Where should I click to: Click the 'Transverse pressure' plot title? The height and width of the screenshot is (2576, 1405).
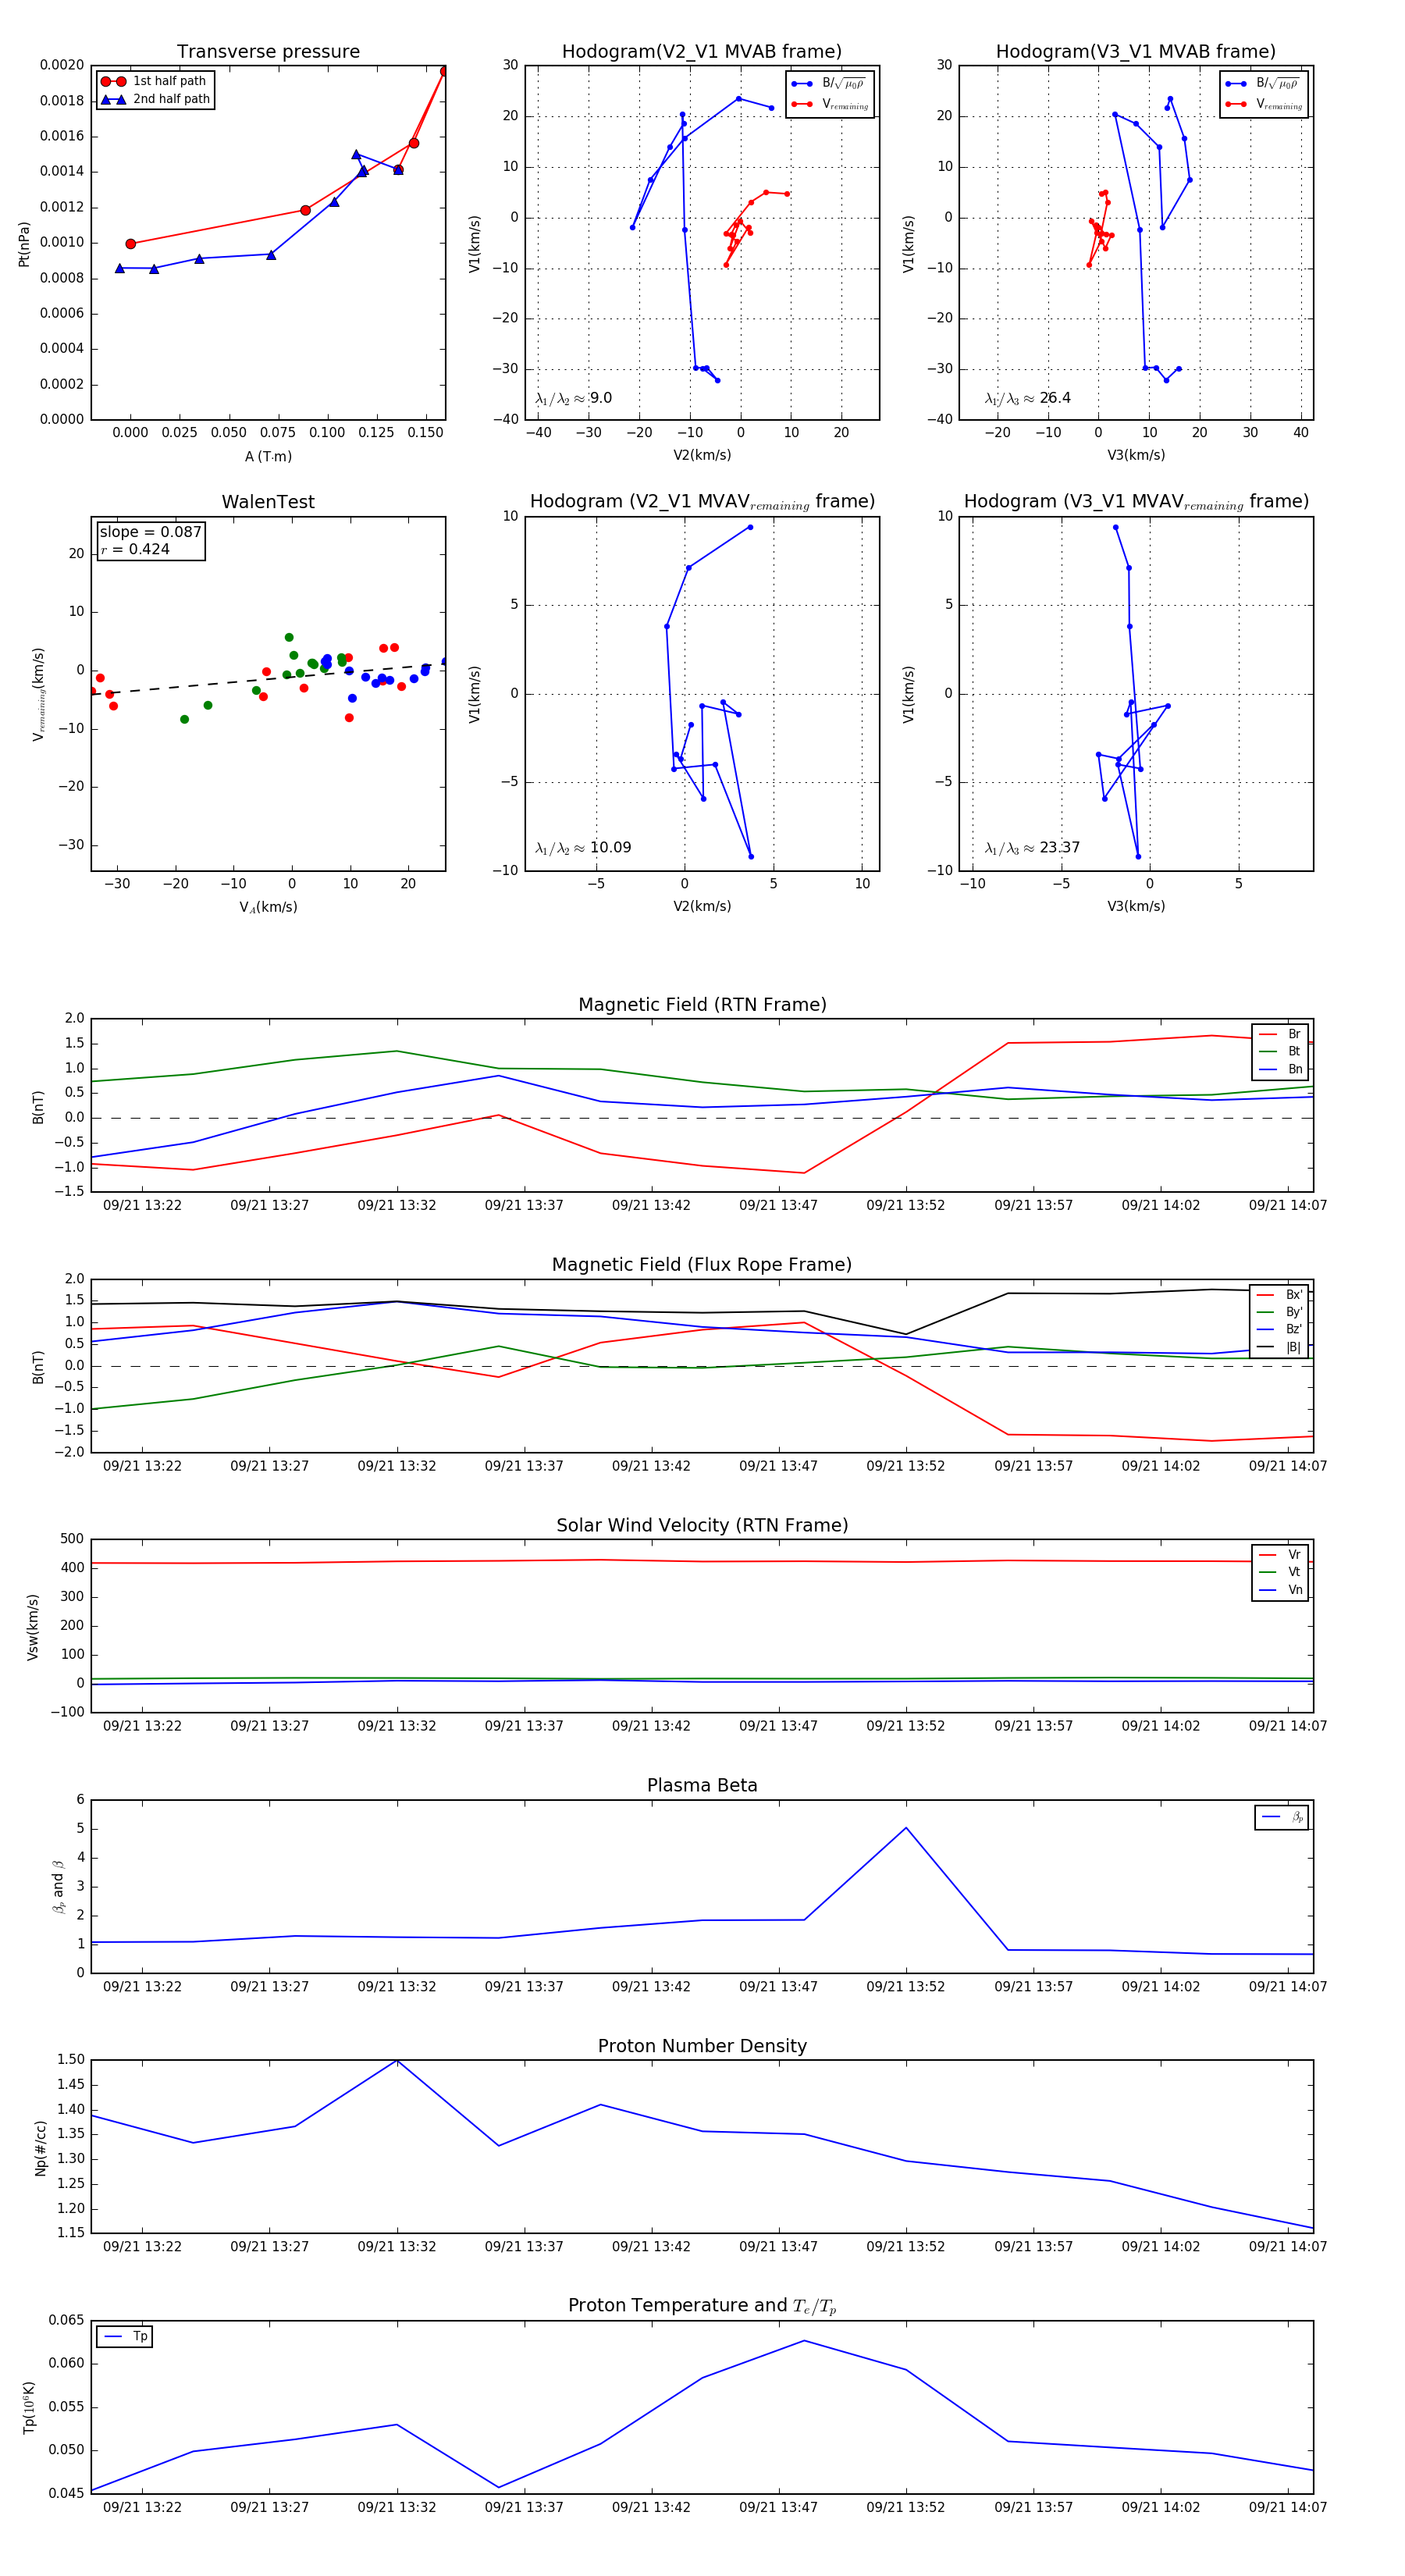(268, 52)
